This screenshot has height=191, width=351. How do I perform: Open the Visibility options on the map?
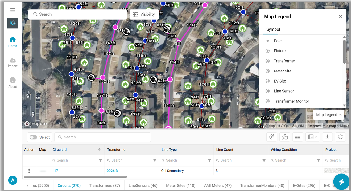(x=144, y=14)
